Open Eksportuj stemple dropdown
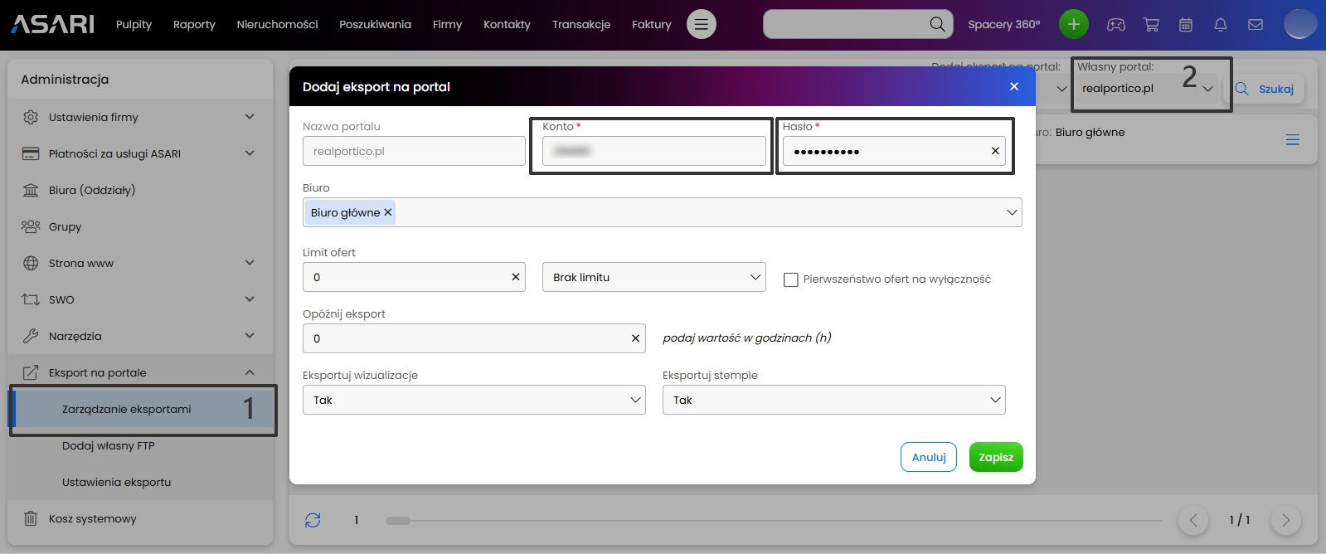 click(833, 400)
